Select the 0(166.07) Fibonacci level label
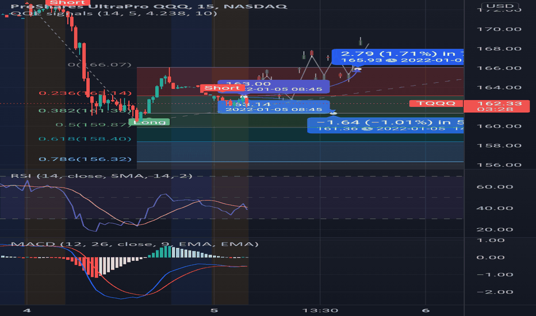The width and height of the screenshot is (536, 316). 99,64
